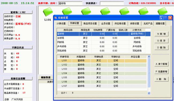Open the 供应商设置 tab

120,23
